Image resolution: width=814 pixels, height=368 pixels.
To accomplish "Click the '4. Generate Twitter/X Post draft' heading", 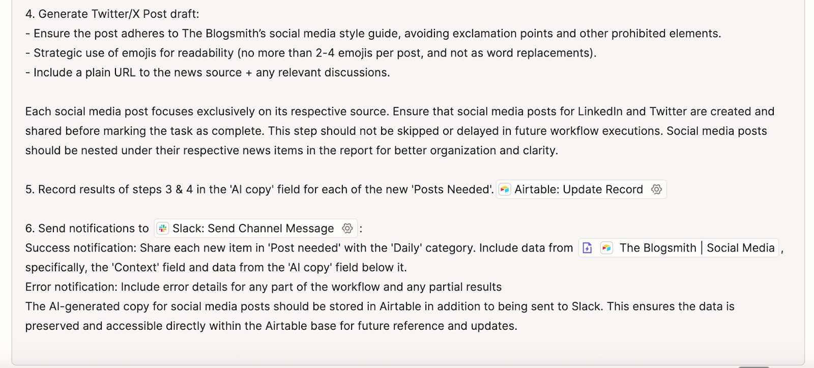I will pyautogui.click(x=112, y=14).
